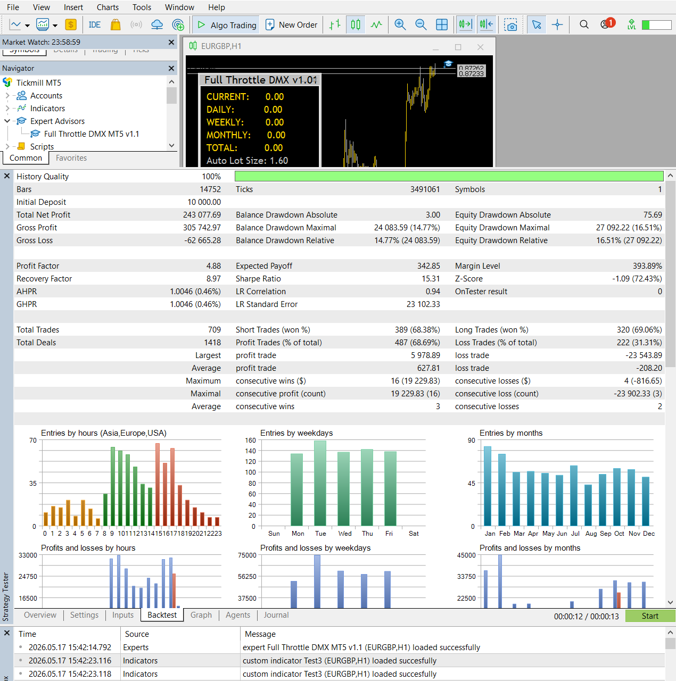Open the Tools menu
Image resolution: width=676 pixels, height=681 pixels.
[x=142, y=7]
